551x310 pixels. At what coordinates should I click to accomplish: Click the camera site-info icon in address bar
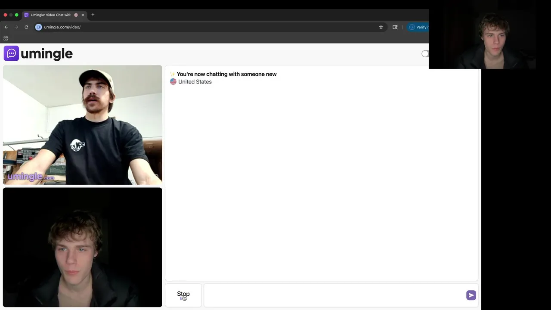click(39, 27)
